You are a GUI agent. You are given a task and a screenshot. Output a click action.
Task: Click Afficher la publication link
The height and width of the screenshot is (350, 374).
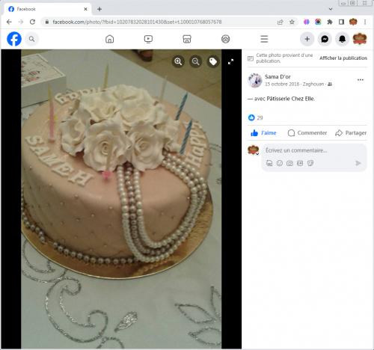tap(343, 58)
